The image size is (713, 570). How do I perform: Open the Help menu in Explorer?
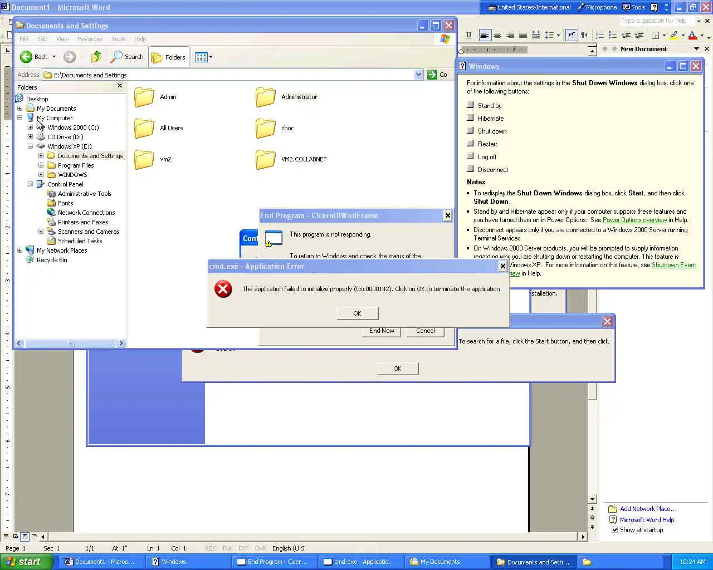pos(140,39)
